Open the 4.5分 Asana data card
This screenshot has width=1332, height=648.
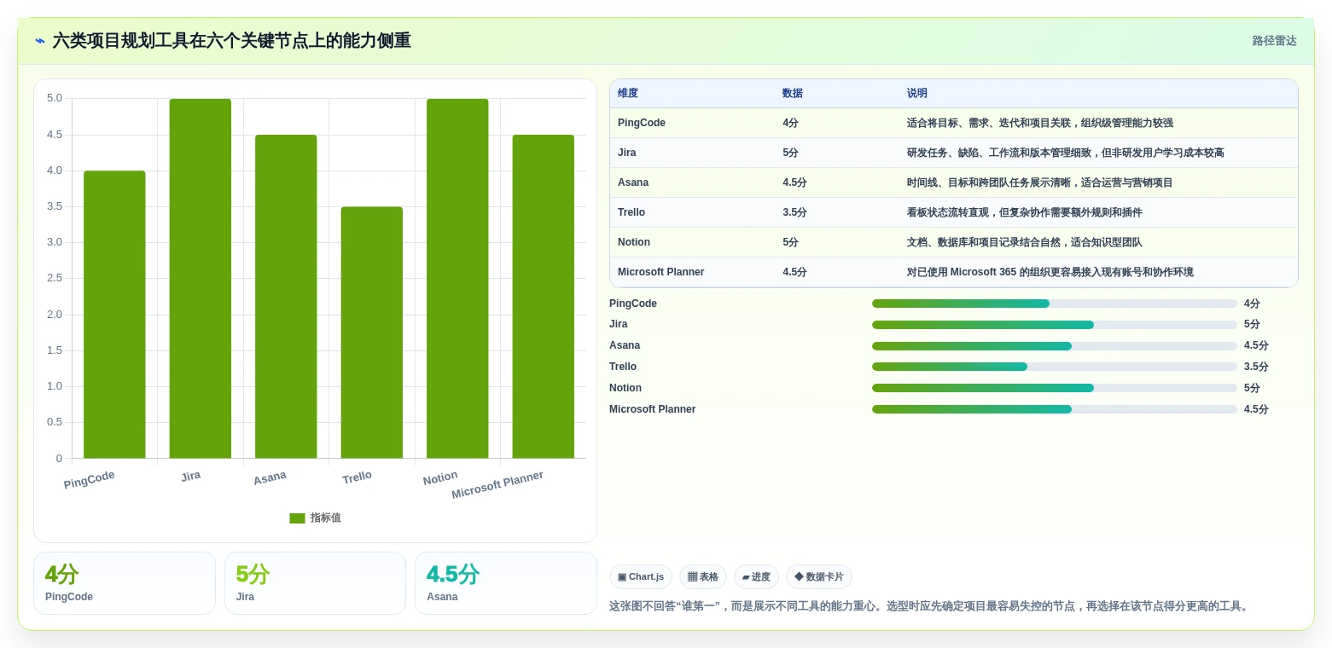tap(506, 583)
